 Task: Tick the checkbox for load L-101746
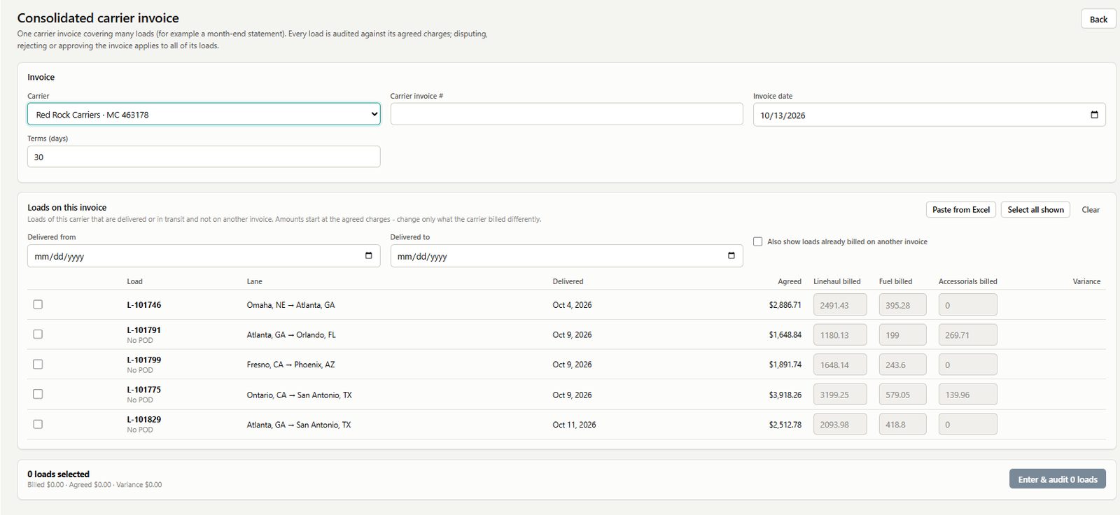38,304
